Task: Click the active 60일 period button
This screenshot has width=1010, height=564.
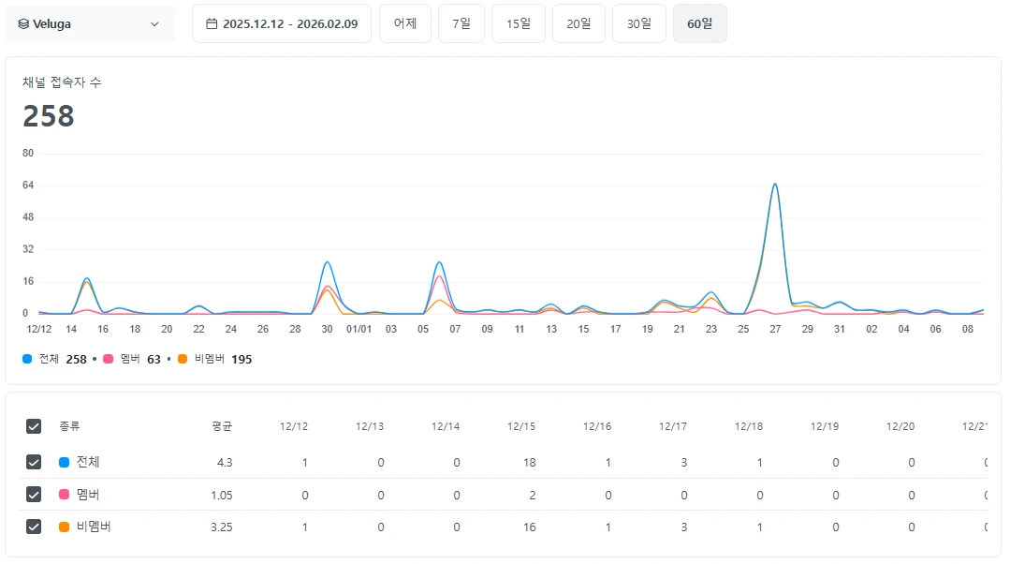Action: point(699,24)
